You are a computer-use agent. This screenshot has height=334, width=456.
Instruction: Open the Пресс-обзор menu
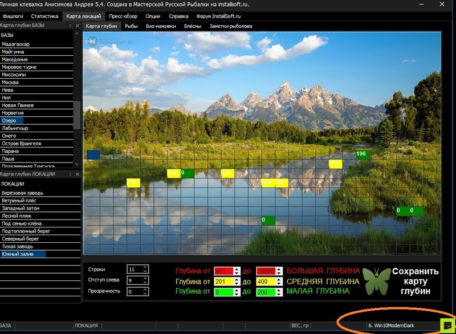[123, 17]
